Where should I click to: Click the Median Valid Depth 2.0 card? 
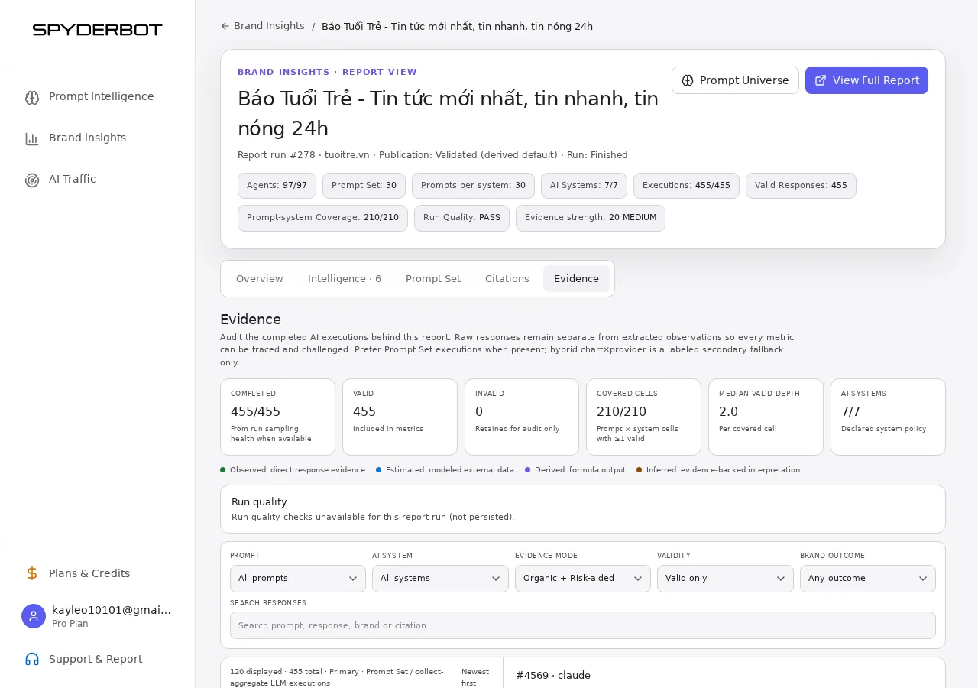pyautogui.click(x=766, y=417)
